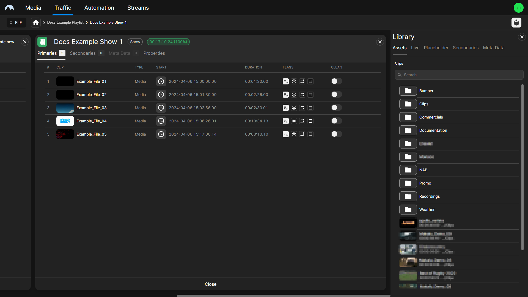528x297 pixels.
Task: Open the Secondaries tab of the show
Action: 87,53
